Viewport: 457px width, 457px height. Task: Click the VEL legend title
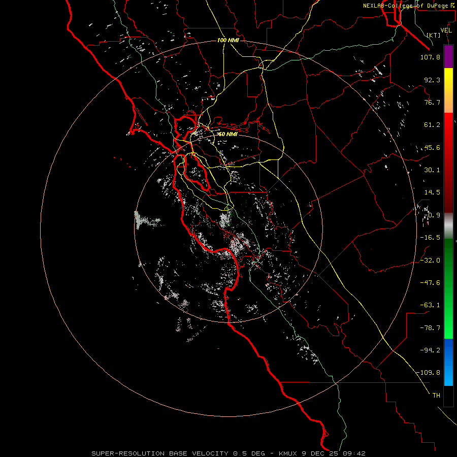(x=446, y=30)
